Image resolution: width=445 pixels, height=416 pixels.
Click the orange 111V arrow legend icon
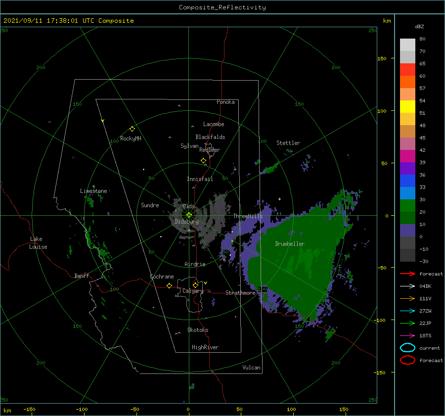(407, 298)
